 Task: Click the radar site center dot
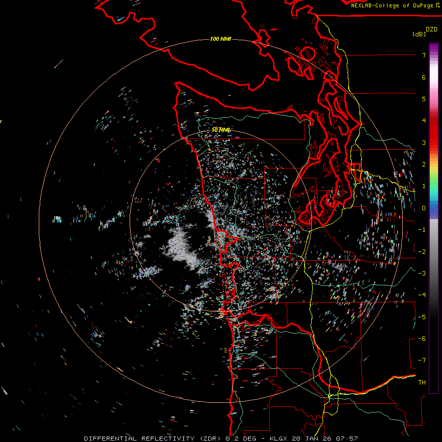(x=221, y=222)
